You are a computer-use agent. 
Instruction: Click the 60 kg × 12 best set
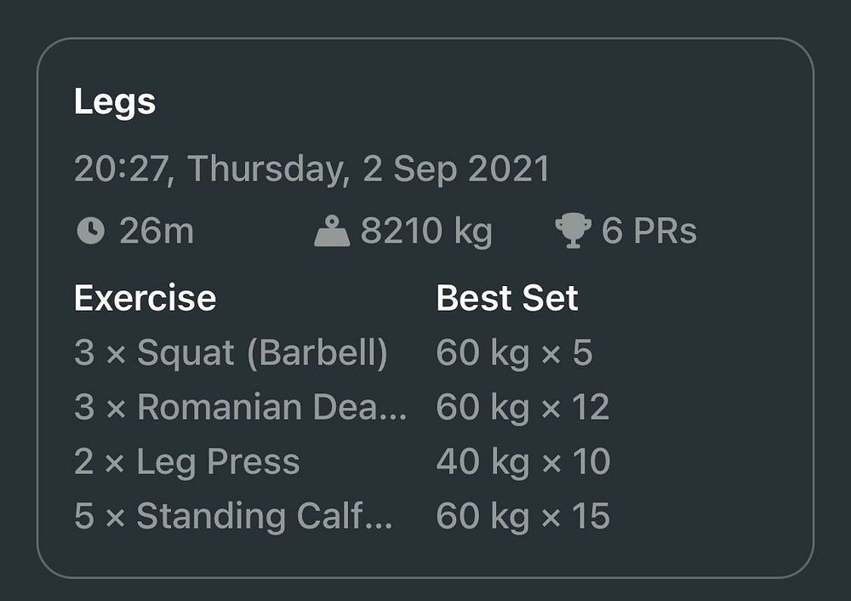click(x=523, y=407)
